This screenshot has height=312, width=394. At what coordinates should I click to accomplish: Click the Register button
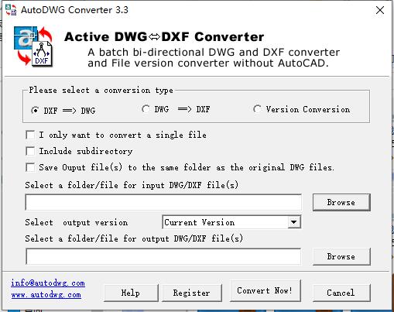click(192, 293)
